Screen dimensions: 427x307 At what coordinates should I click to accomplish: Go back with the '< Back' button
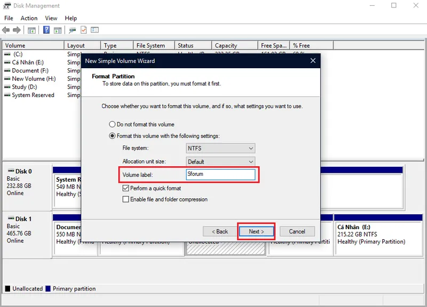pyautogui.click(x=219, y=231)
